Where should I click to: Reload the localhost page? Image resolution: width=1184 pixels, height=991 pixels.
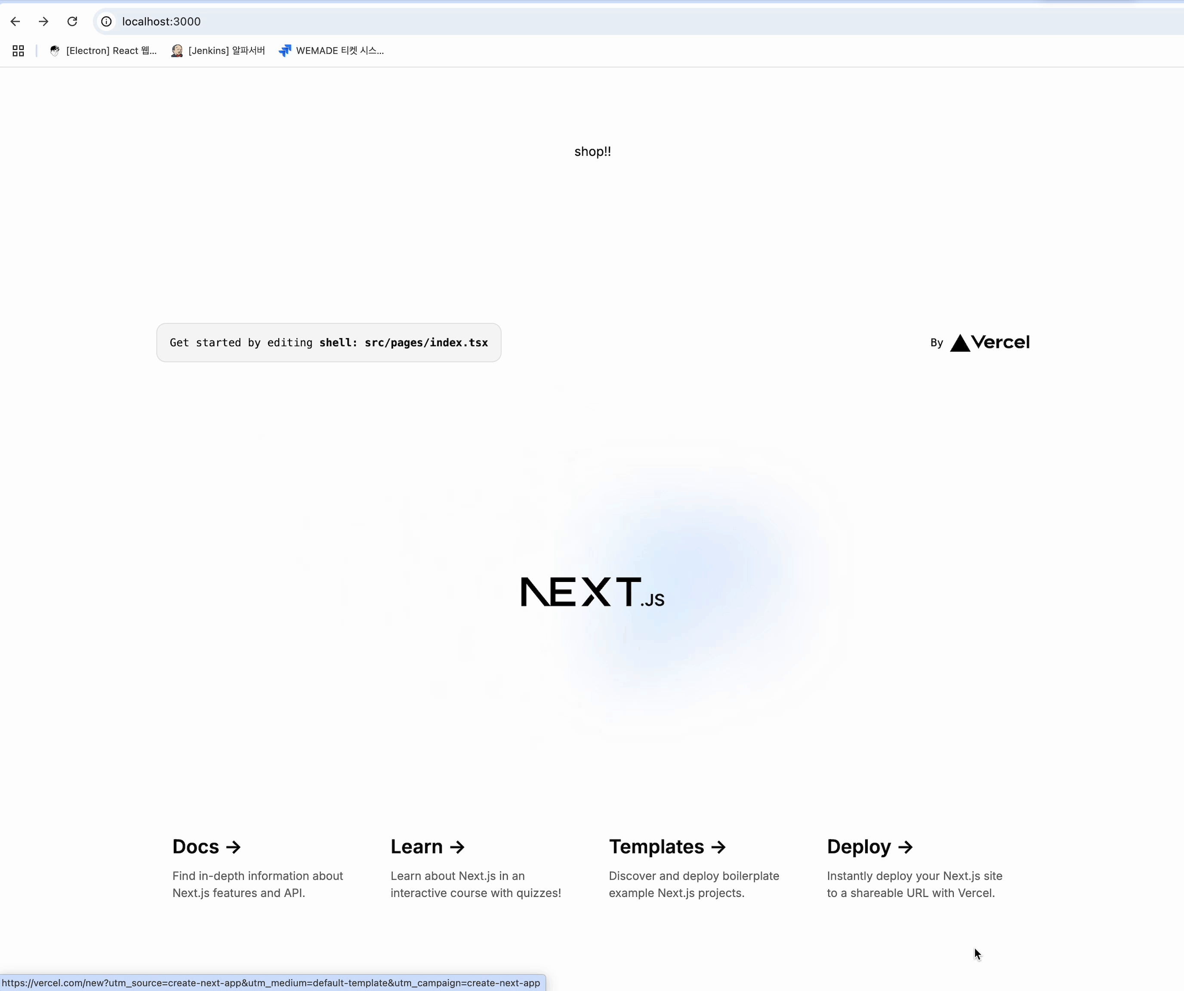click(72, 22)
